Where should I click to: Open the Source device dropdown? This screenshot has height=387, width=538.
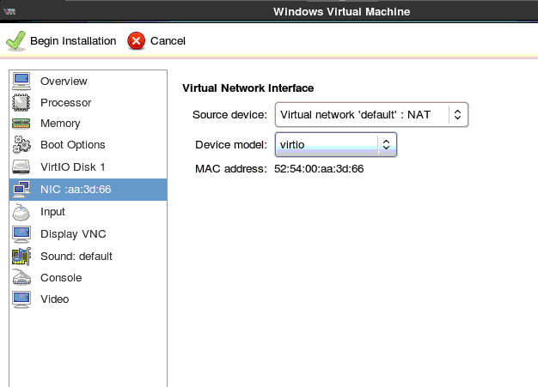coord(371,115)
